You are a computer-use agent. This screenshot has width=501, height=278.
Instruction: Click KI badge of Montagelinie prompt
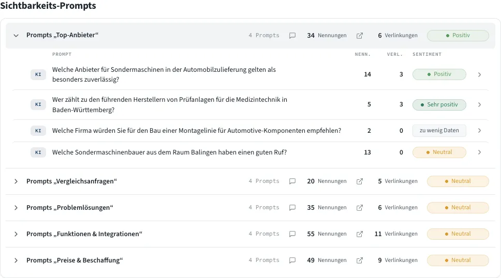(38, 131)
